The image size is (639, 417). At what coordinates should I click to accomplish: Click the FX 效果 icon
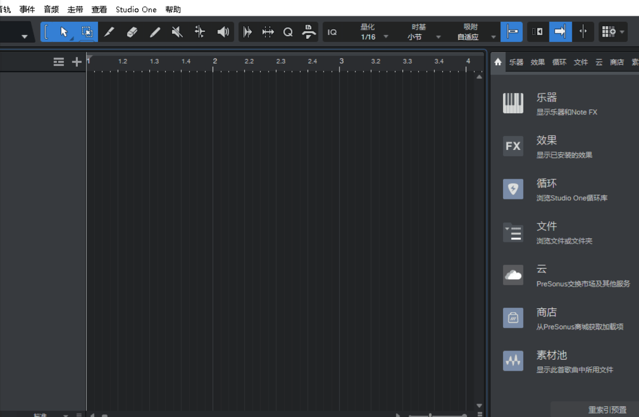pos(513,146)
